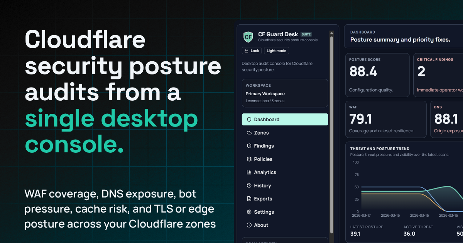
Task: Click the 2026-03-17 axis date label
Action: 361,216
